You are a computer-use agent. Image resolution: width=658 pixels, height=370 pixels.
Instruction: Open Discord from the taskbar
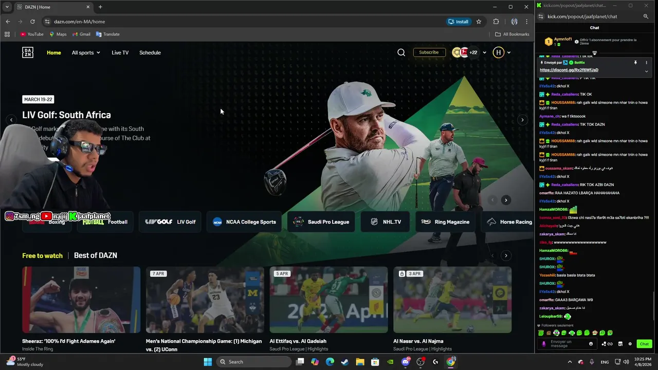(406, 362)
